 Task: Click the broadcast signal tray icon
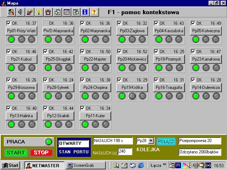208,165
